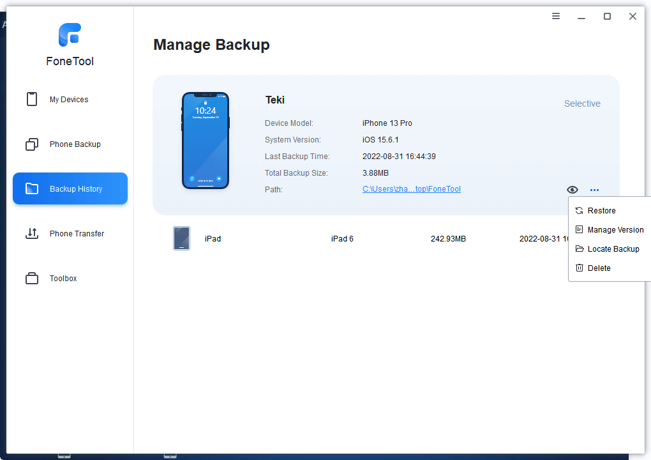
Task: Click the iPad device thumbnail icon
Action: click(181, 238)
